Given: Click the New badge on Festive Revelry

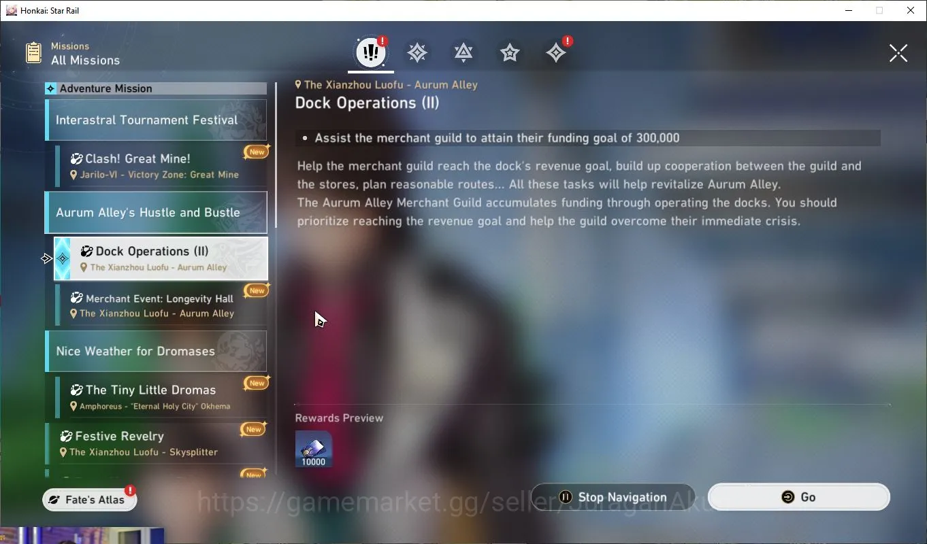Looking at the screenshot, I should coord(254,429).
